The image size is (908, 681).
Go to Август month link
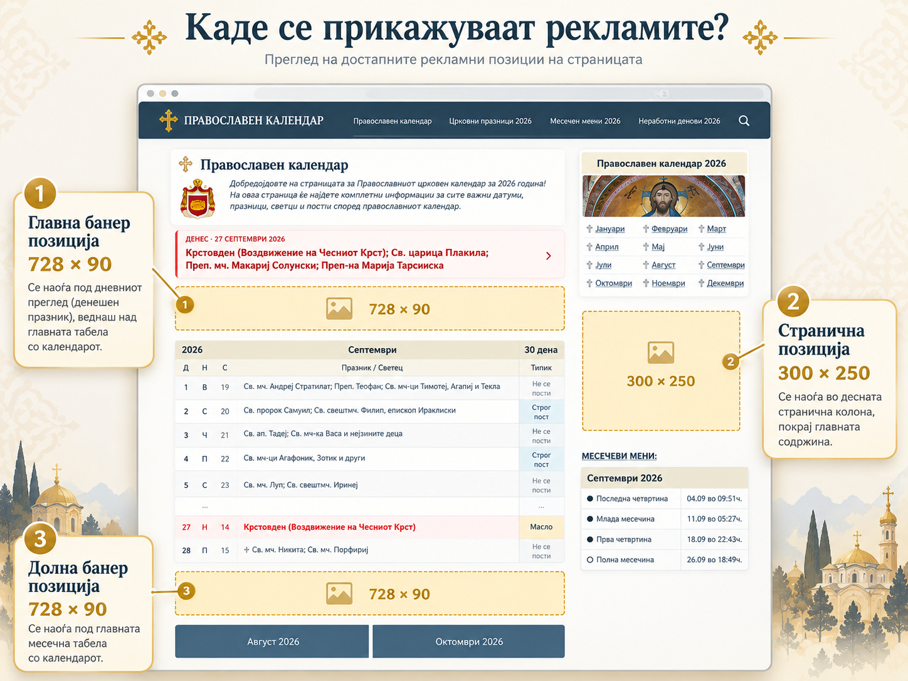pos(663,265)
